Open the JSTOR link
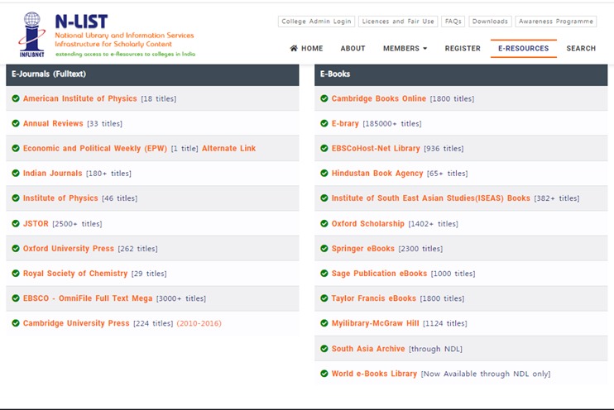The height and width of the screenshot is (410, 614). click(x=36, y=223)
